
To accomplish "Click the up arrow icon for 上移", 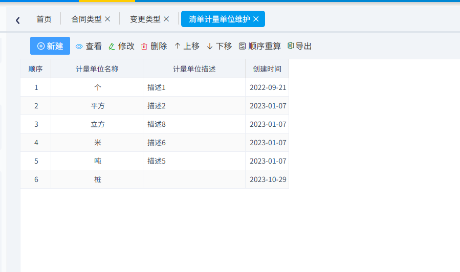I will pos(177,46).
